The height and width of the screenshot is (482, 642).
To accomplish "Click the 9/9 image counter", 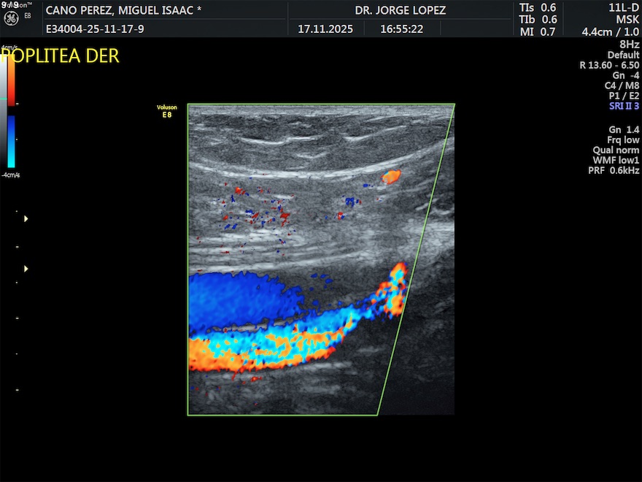I will (10, 4).
